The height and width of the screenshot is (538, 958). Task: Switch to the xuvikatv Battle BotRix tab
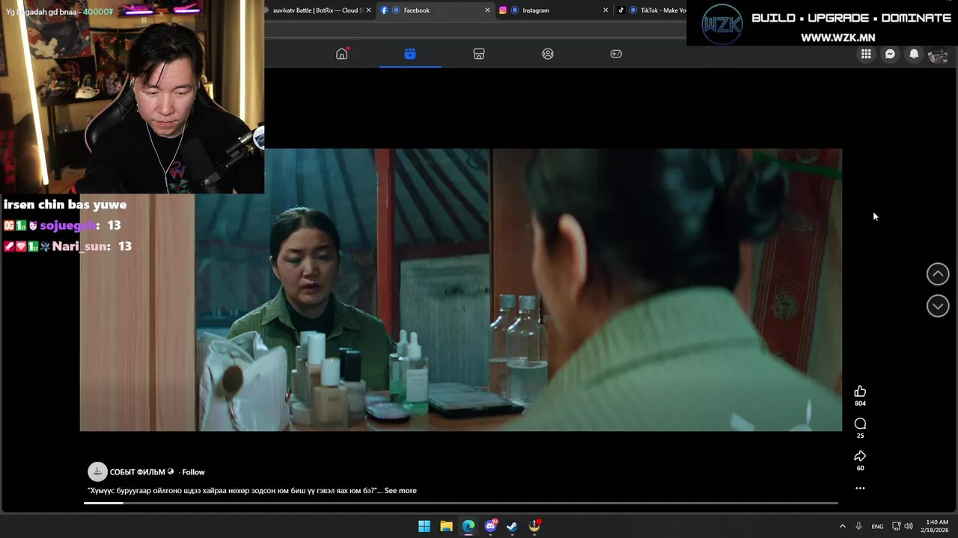(x=318, y=10)
